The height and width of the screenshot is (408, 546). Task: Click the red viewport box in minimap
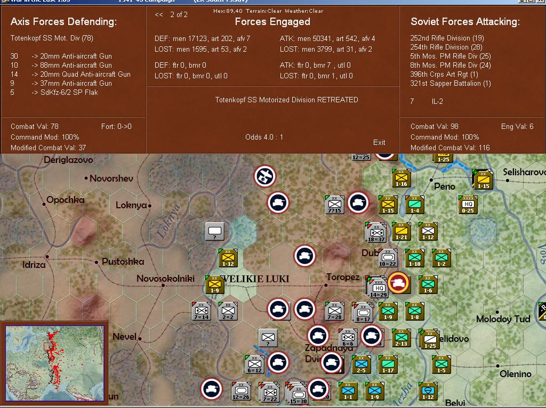tap(50, 346)
